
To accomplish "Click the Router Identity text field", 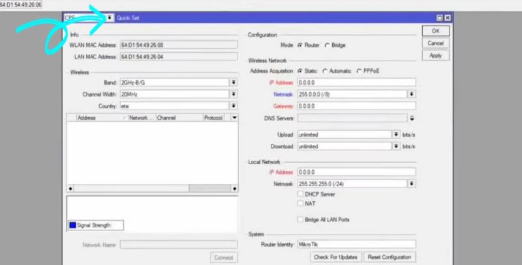I will point(356,244).
